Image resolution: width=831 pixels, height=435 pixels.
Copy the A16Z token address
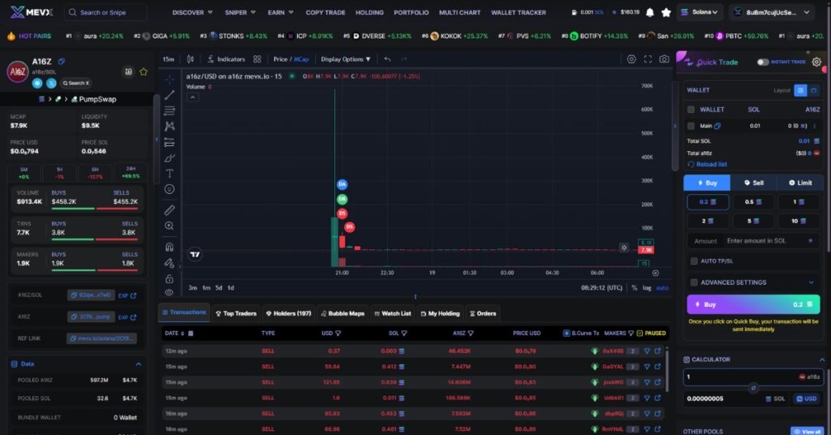[62, 62]
